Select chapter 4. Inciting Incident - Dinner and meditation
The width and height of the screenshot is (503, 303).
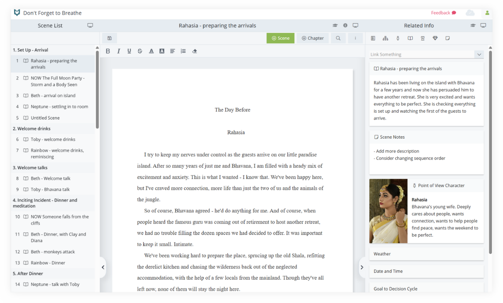[53, 203]
